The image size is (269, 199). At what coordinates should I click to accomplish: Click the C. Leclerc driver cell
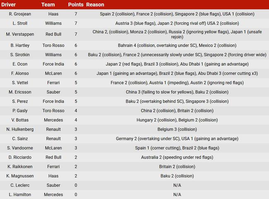tap(20, 185)
